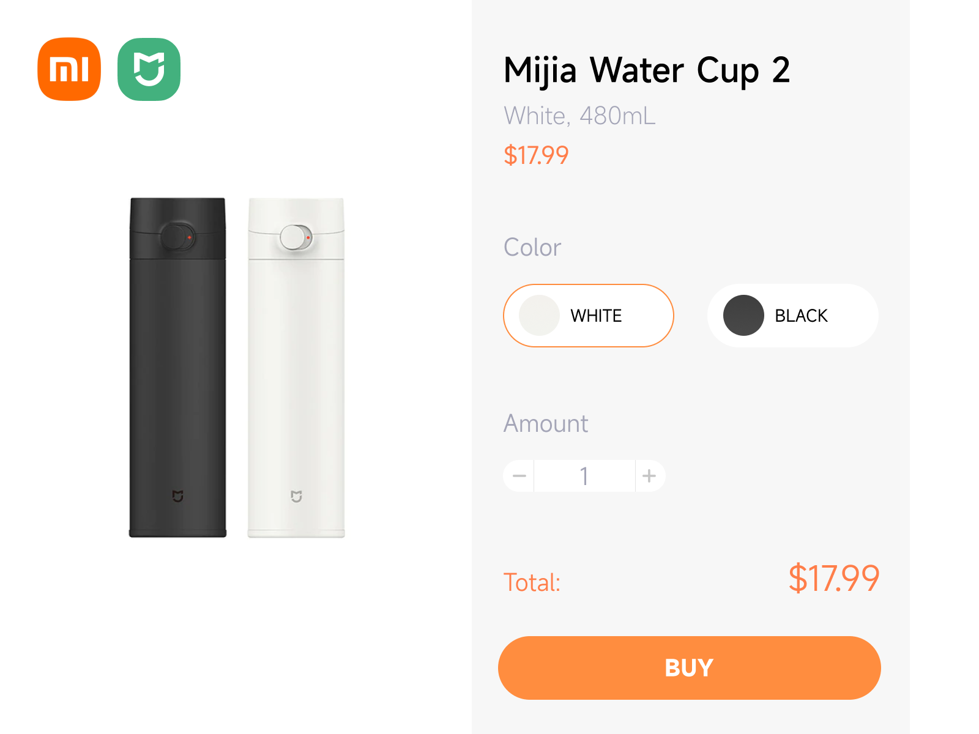This screenshot has width=979, height=734.
Task: Click the white color circle swatch
Action: (539, 316)
